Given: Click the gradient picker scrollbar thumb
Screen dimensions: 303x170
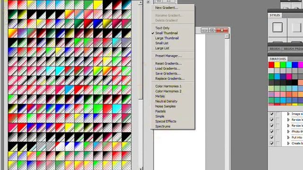Looking at the screenshot, I should point(141,52).
